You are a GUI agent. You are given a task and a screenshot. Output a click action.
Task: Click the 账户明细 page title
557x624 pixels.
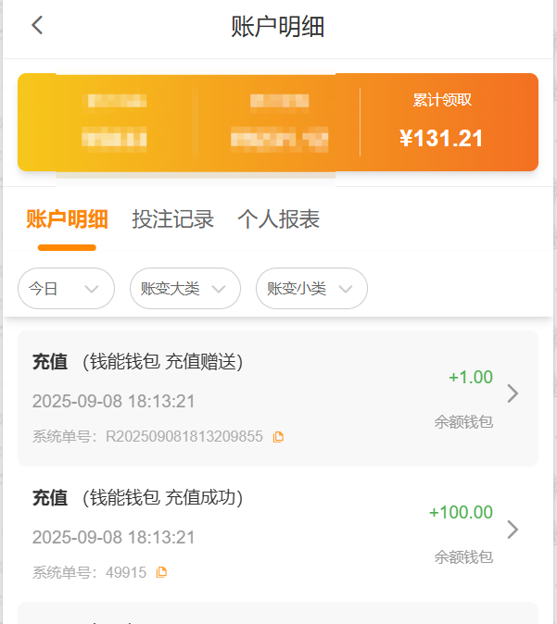pos(278,26)
